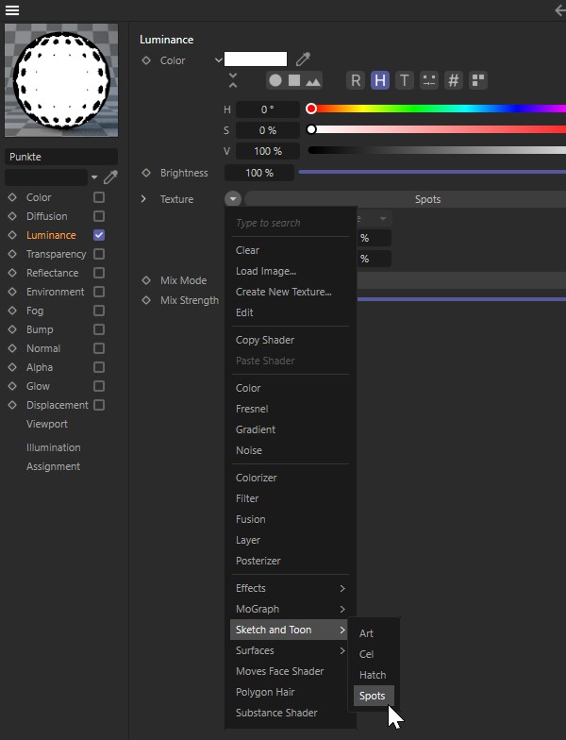The height and width of the screenshot is (740, 566).
Task: Enable the Kelvin temperature mode icon
Action: coord(404,81)
